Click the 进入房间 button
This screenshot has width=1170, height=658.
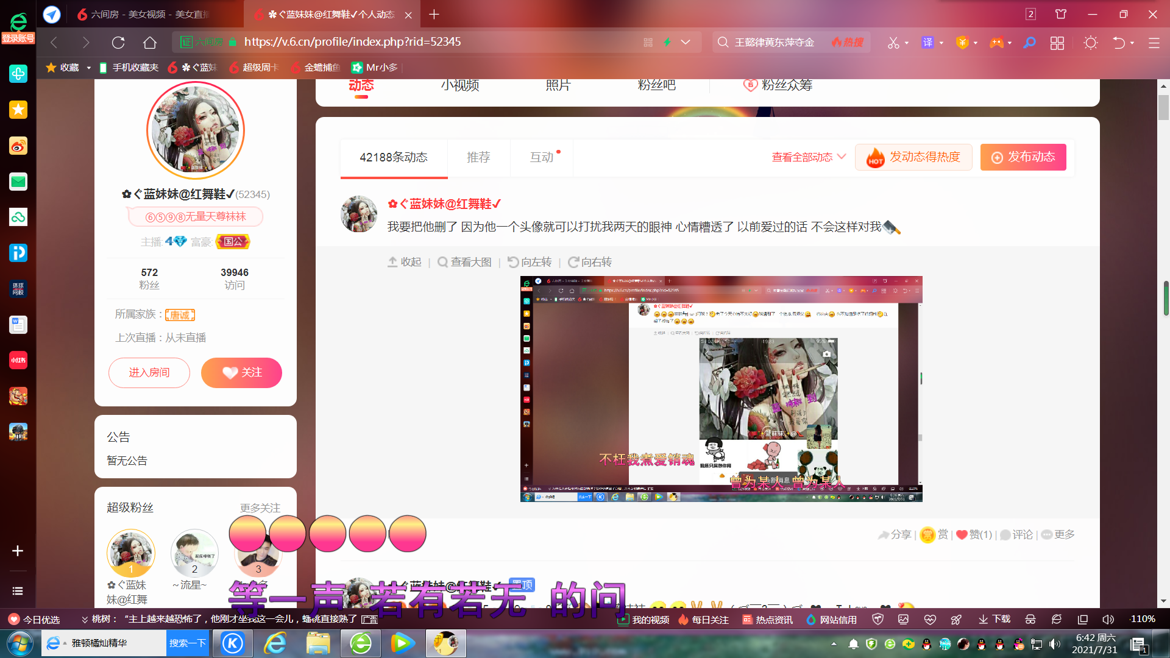tap(149, 372)
